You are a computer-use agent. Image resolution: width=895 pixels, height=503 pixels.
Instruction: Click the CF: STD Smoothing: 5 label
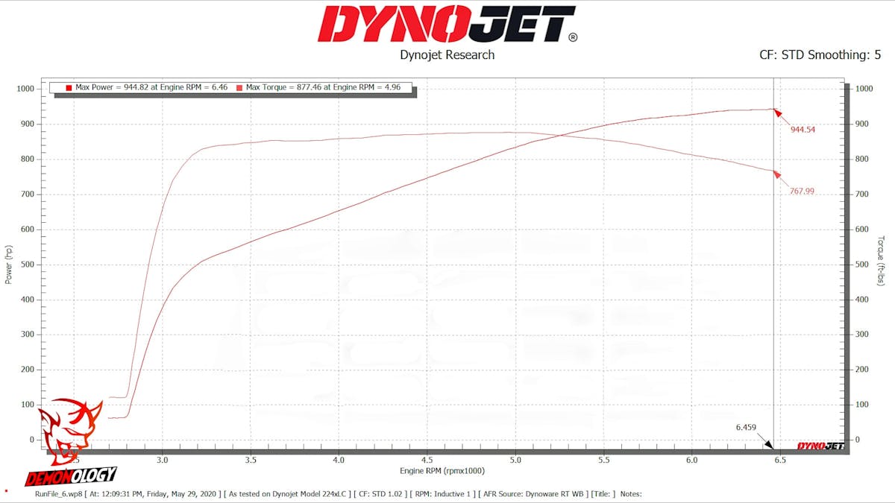point(819,54)
